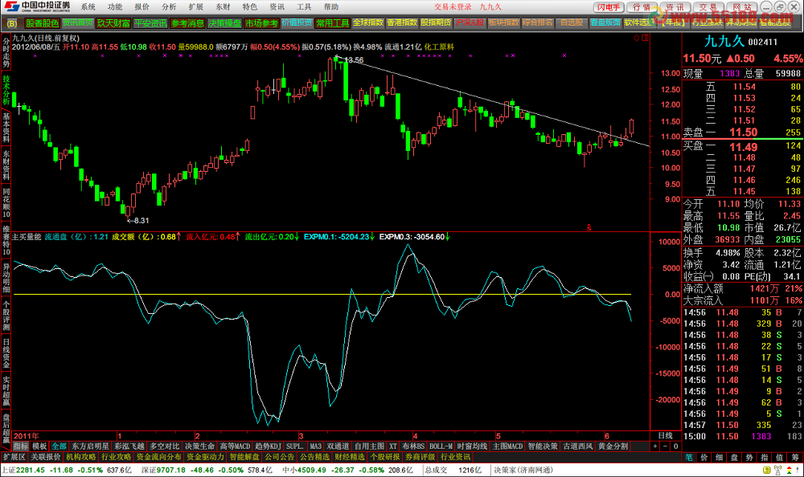
Task: Select the 个股研报 tab
Action: coord(384,456)
